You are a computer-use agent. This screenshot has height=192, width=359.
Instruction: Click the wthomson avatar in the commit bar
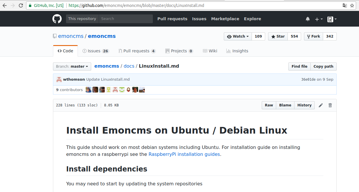pyautogui.click(x=59, y=80)
